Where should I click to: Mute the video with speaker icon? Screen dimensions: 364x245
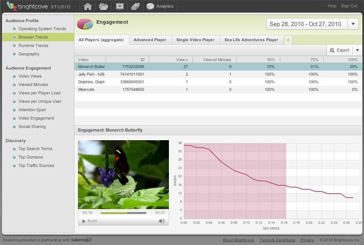[x=162, y=221]
